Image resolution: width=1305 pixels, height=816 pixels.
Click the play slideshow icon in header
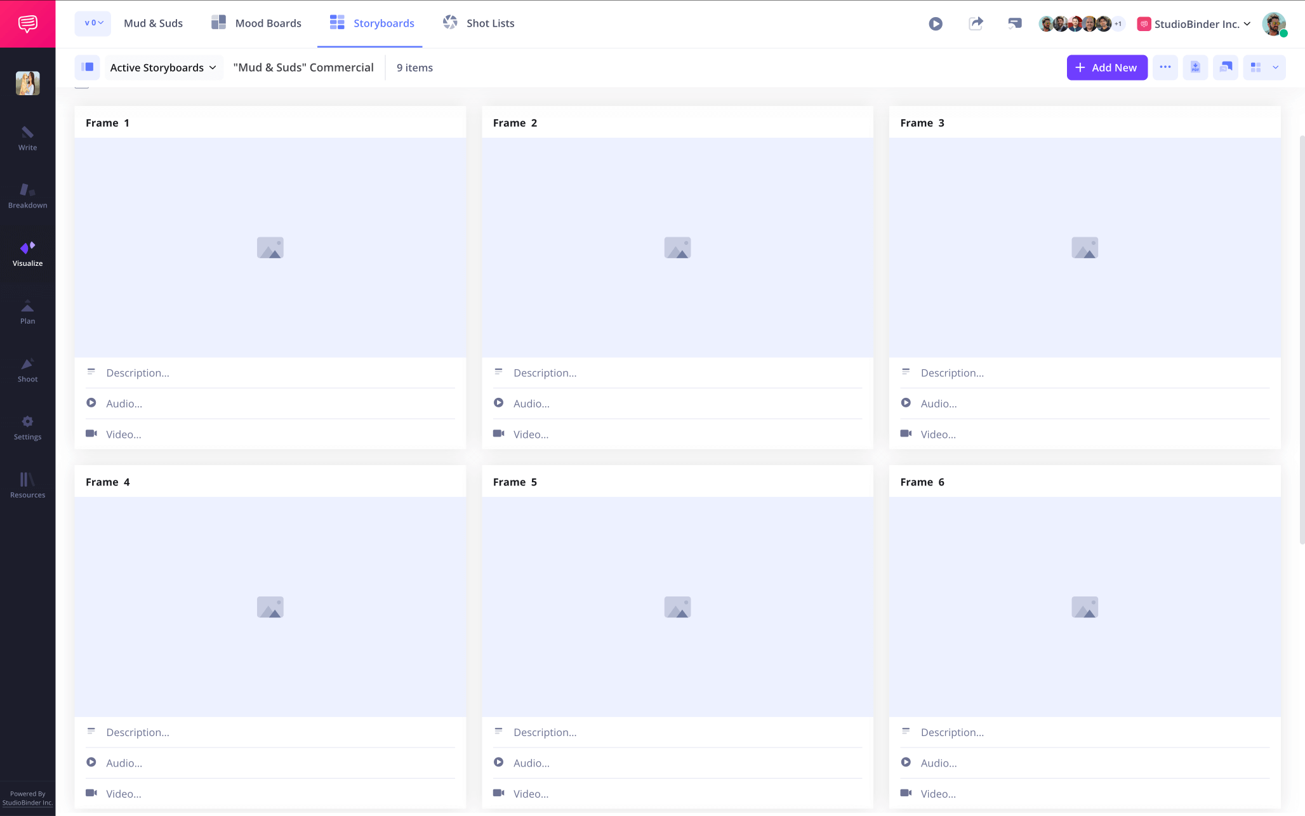click(935, 23)
